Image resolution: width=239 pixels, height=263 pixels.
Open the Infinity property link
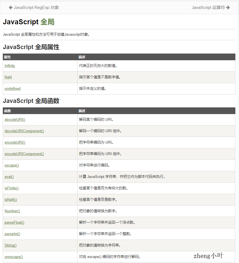pyautogui.click(x=10, y=66)
